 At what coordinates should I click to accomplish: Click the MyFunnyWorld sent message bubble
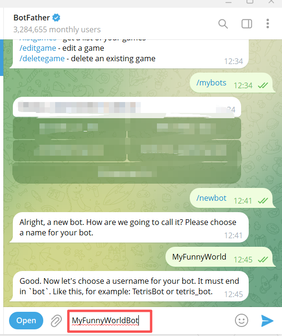(x=219, y=257)
